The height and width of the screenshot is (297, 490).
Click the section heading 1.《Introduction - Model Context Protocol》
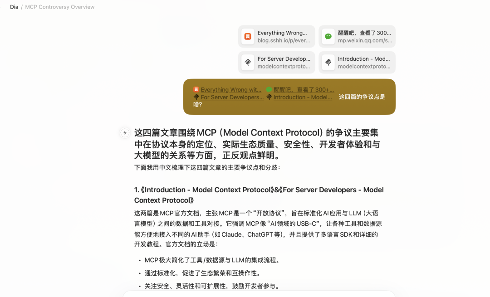(259, 195)
